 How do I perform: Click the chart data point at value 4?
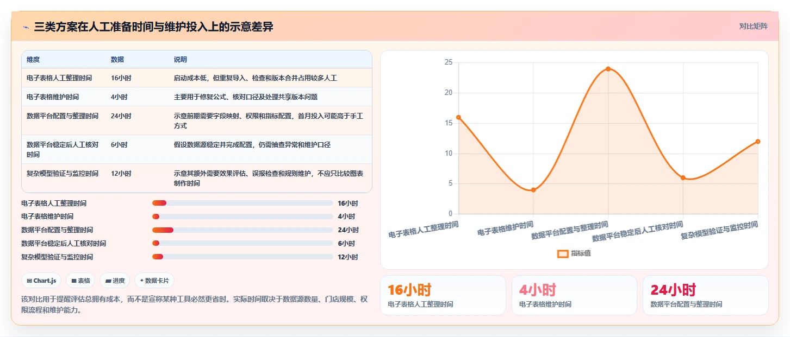point(533,190)
